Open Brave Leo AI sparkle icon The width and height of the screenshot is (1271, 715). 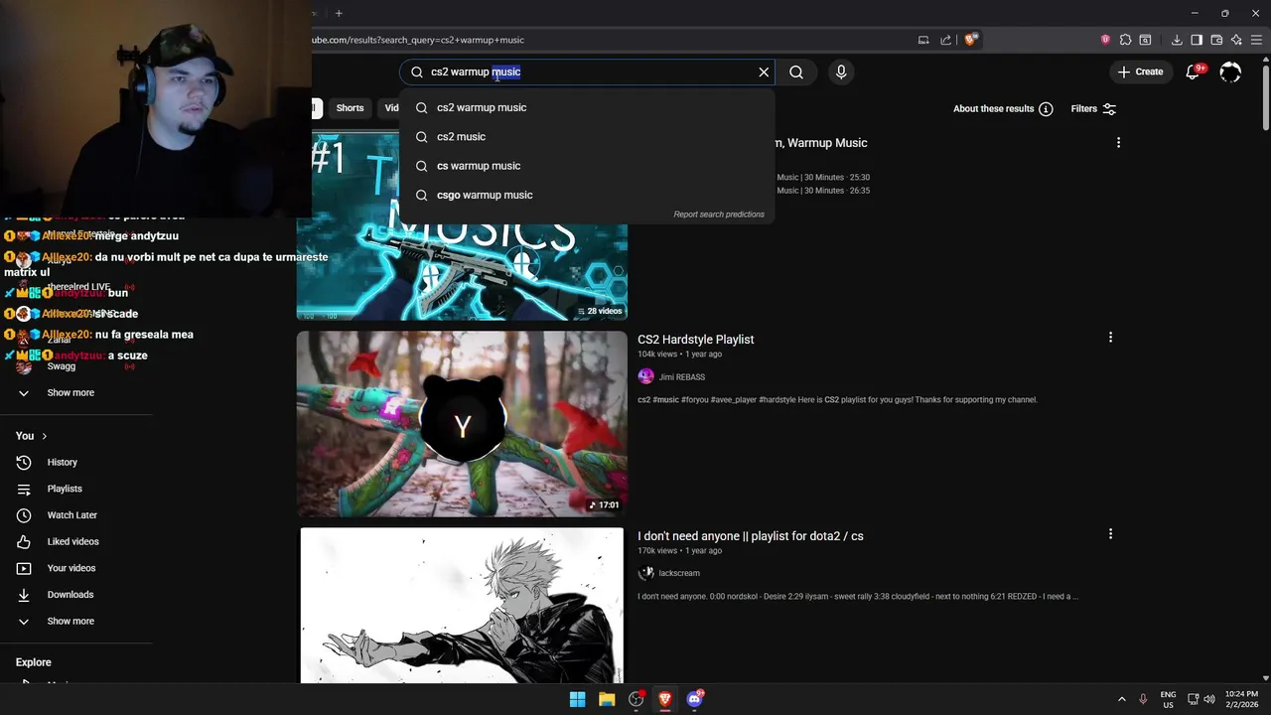click(x=1236, y=40)
